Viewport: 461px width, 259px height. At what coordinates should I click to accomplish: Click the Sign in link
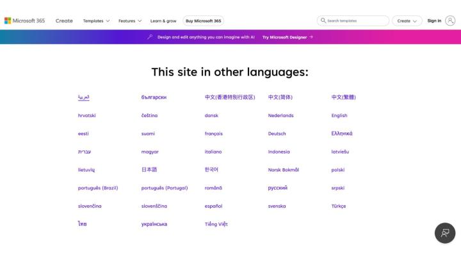pyautogui.click(x=434, y=20)
